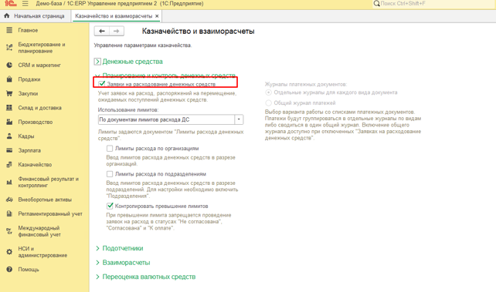
Task: Click the Использование лимитов label
Action: coord(128,109)
